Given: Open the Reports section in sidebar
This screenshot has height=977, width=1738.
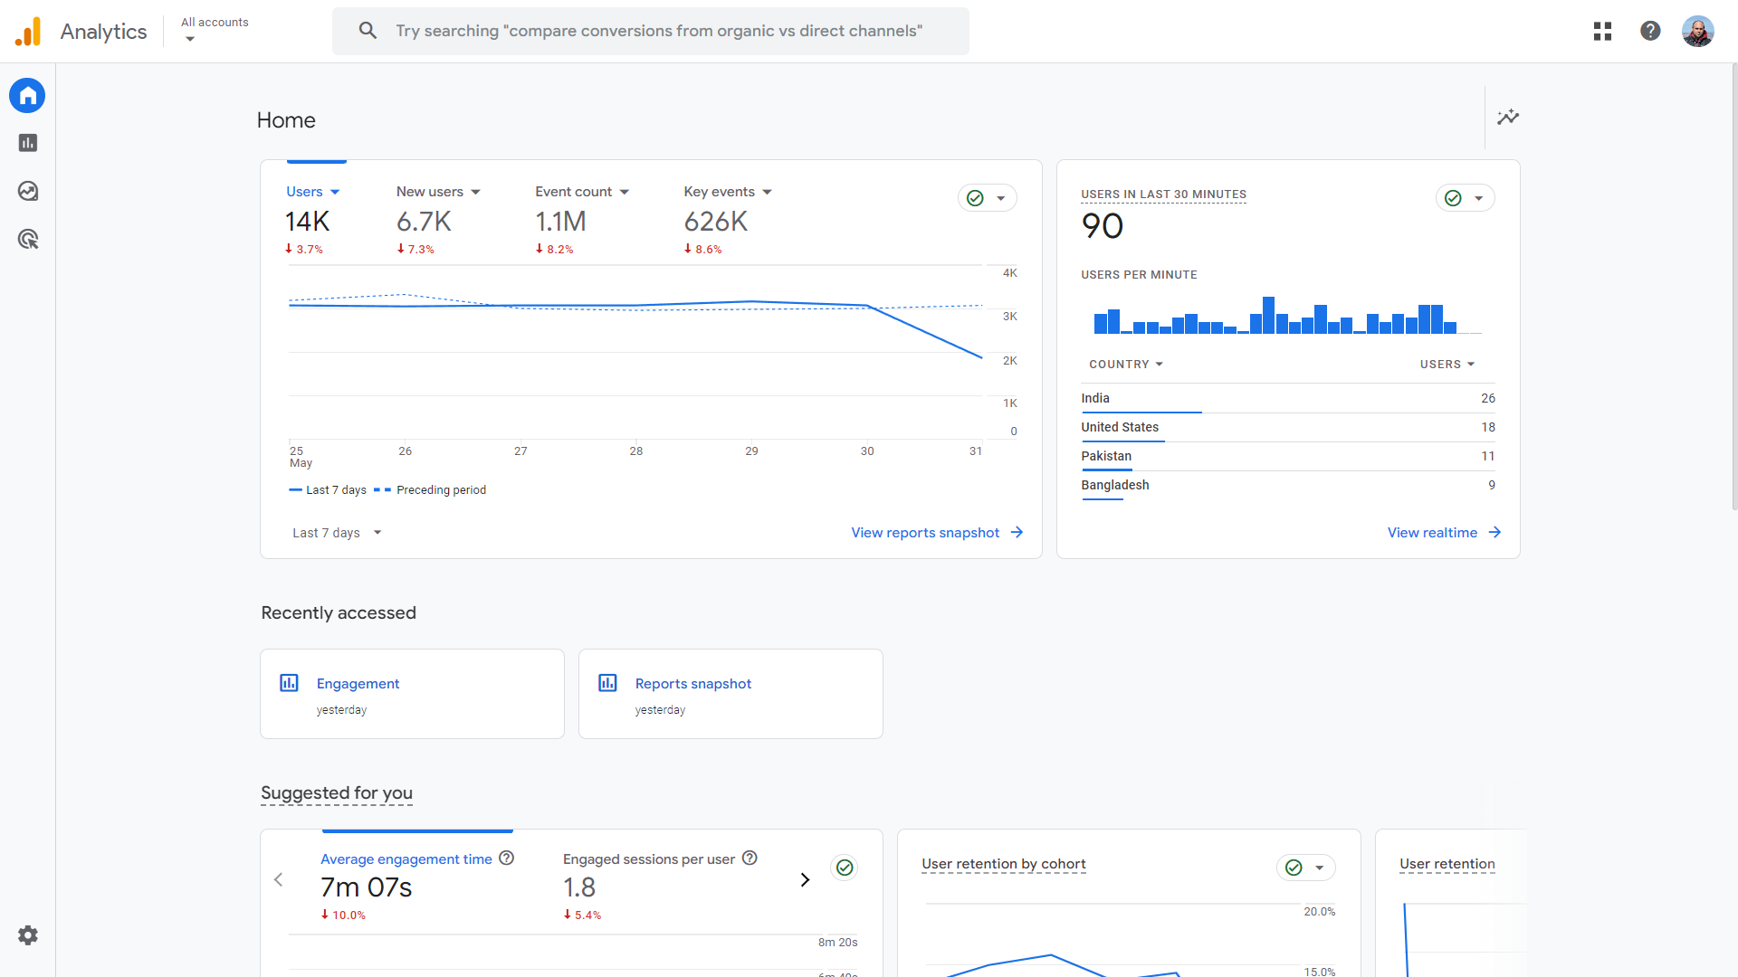Looking at the screenshot, I should 28,143.
